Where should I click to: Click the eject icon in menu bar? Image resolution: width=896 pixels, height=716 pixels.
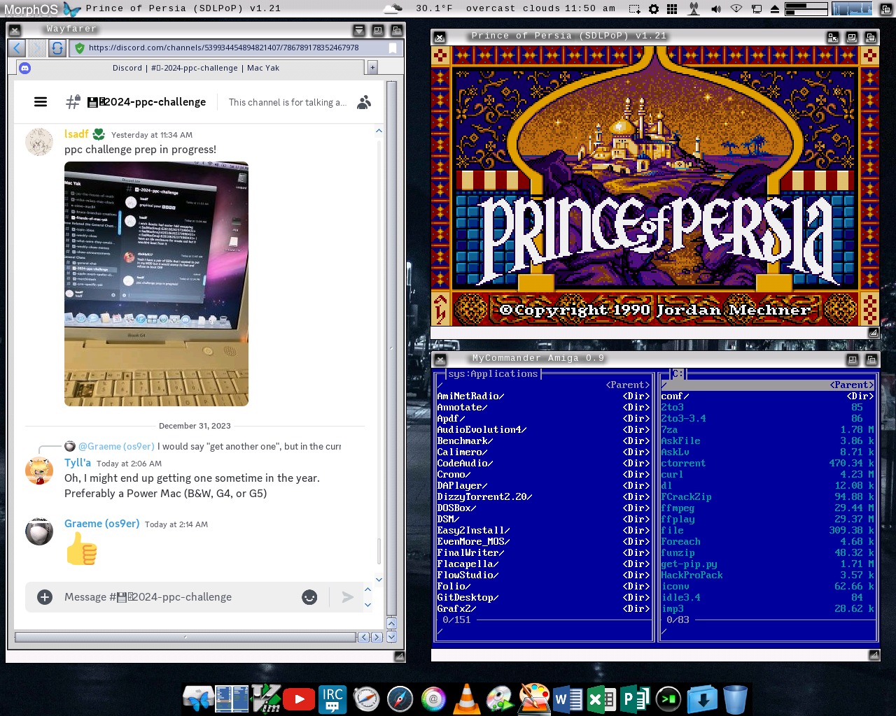coord(775,9)
